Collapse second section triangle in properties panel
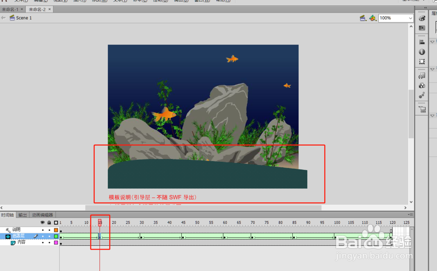 [432, 69]
